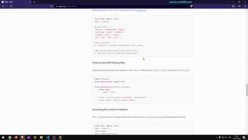
Task: Click the inline random.Random code text
Action: click(x=154, y=117)
